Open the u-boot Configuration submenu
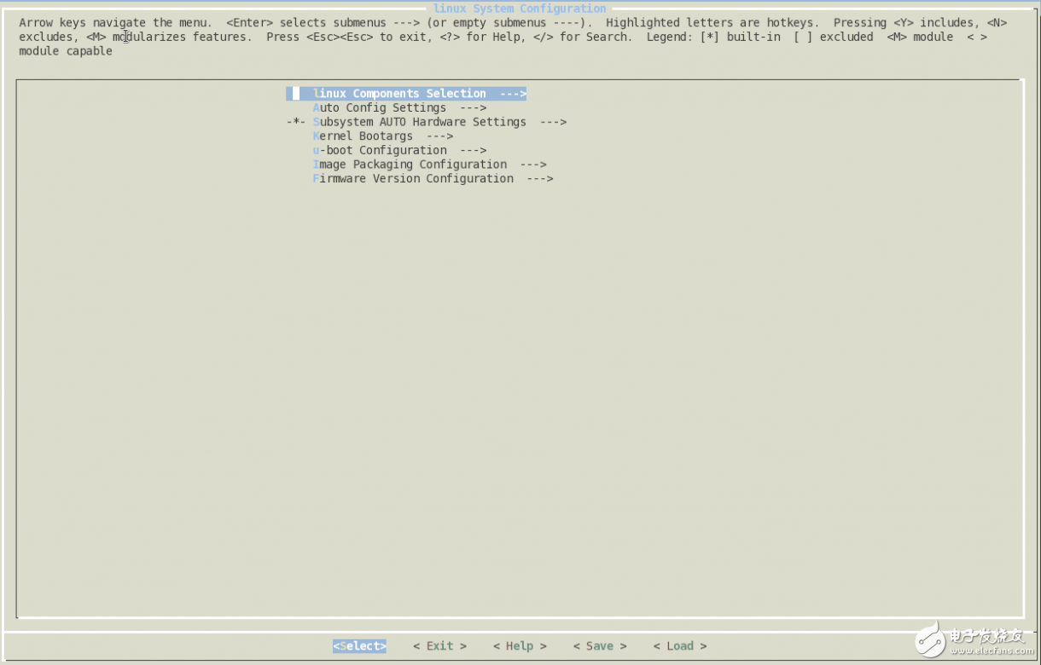This screenshot has height=665, width=1041. pyautogui.click(x=381, y=150)
